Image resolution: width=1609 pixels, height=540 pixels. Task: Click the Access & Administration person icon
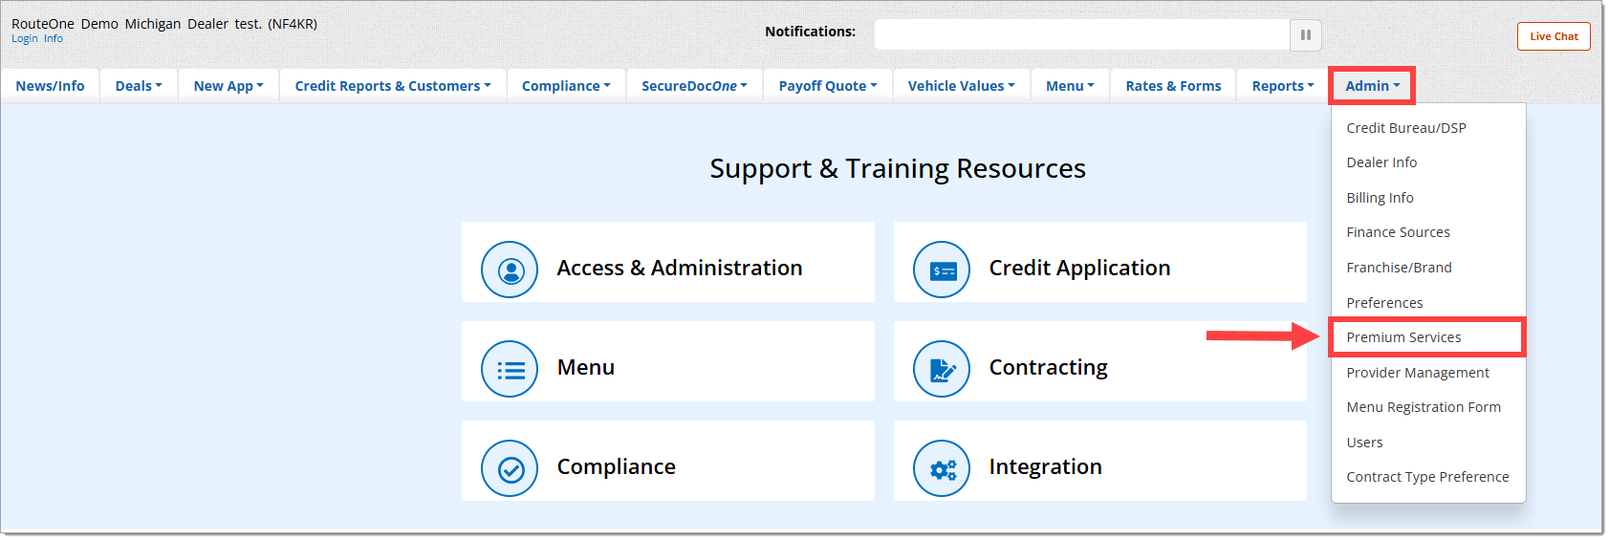click(x=511, y=270)
